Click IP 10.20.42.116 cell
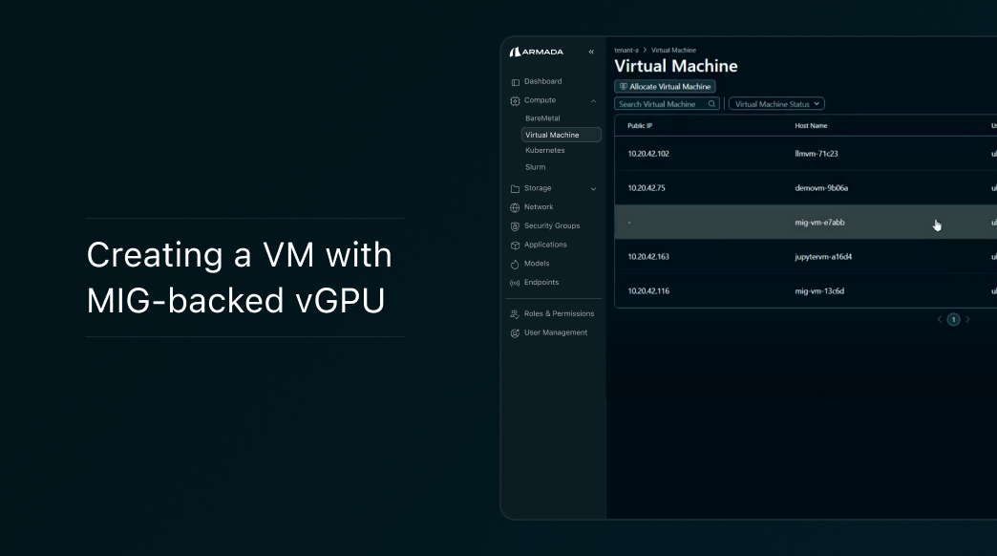The image size is (997, 556). point(647,291)
